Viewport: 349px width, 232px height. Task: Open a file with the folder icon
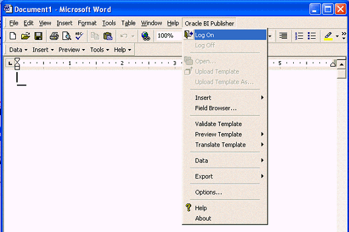[x=25, y=36]
